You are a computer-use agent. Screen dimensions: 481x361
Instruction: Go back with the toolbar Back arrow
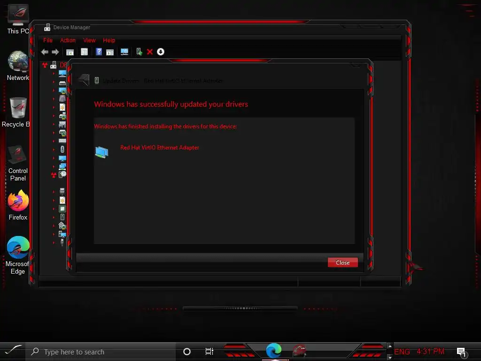pos(45,52)
